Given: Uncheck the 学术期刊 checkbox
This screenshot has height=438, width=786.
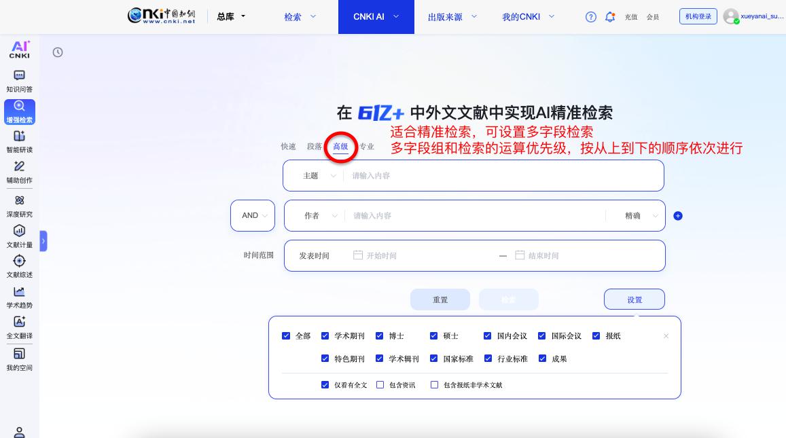Looking at the screenshot, I should [325, 335].
